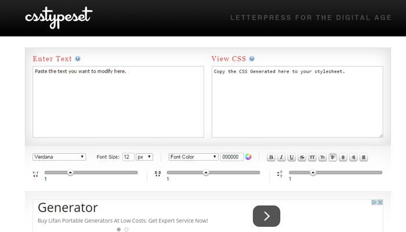Toggle italic text formatting
Image resolution: width=406 pixels, height=232 pixels.
(281, 157)
